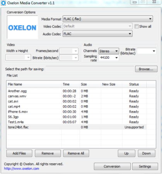Select the canvas.wmv file row
The width and height of the screenshot is (162, 174).
point(77,96)
